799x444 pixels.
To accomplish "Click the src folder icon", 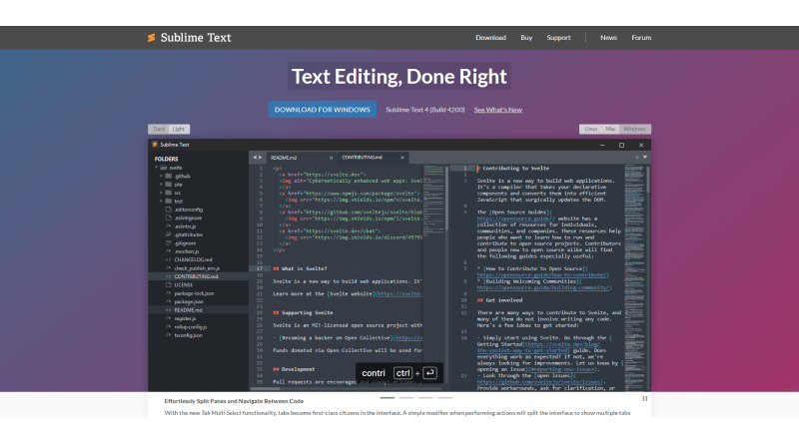I will tap(168, 193).
